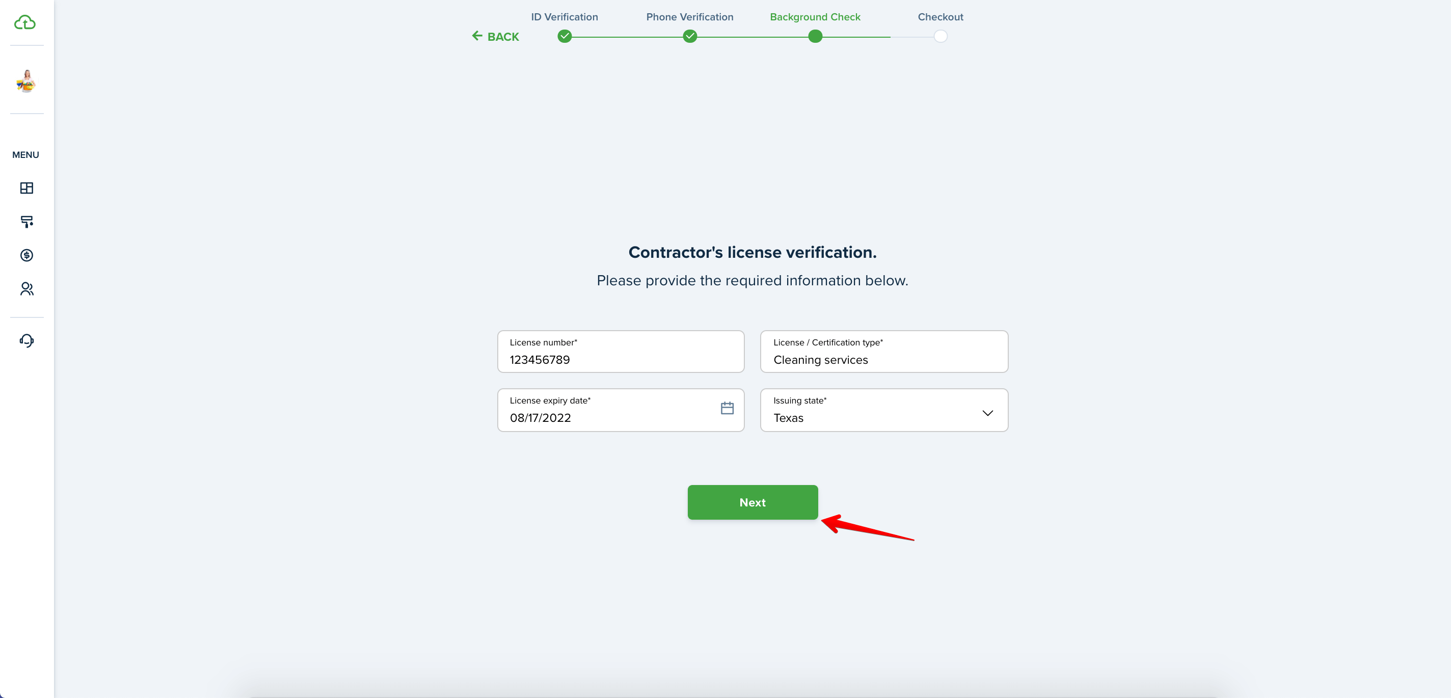Click the Background Check step circle
Screen dimensions: 1451x698
(x=815, y=37)
